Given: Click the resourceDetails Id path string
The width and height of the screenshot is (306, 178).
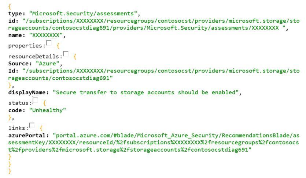Looking at the screenshot, I should pyautogui.click(x=154, y=75).
